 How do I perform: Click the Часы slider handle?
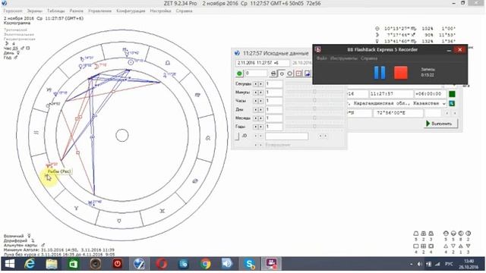point(314,100)
